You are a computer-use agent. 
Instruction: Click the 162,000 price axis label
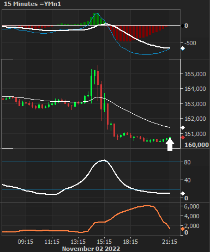[195, 119]
